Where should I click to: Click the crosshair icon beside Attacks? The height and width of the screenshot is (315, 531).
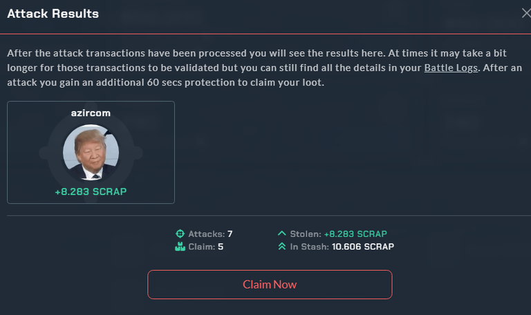[180, 233]
